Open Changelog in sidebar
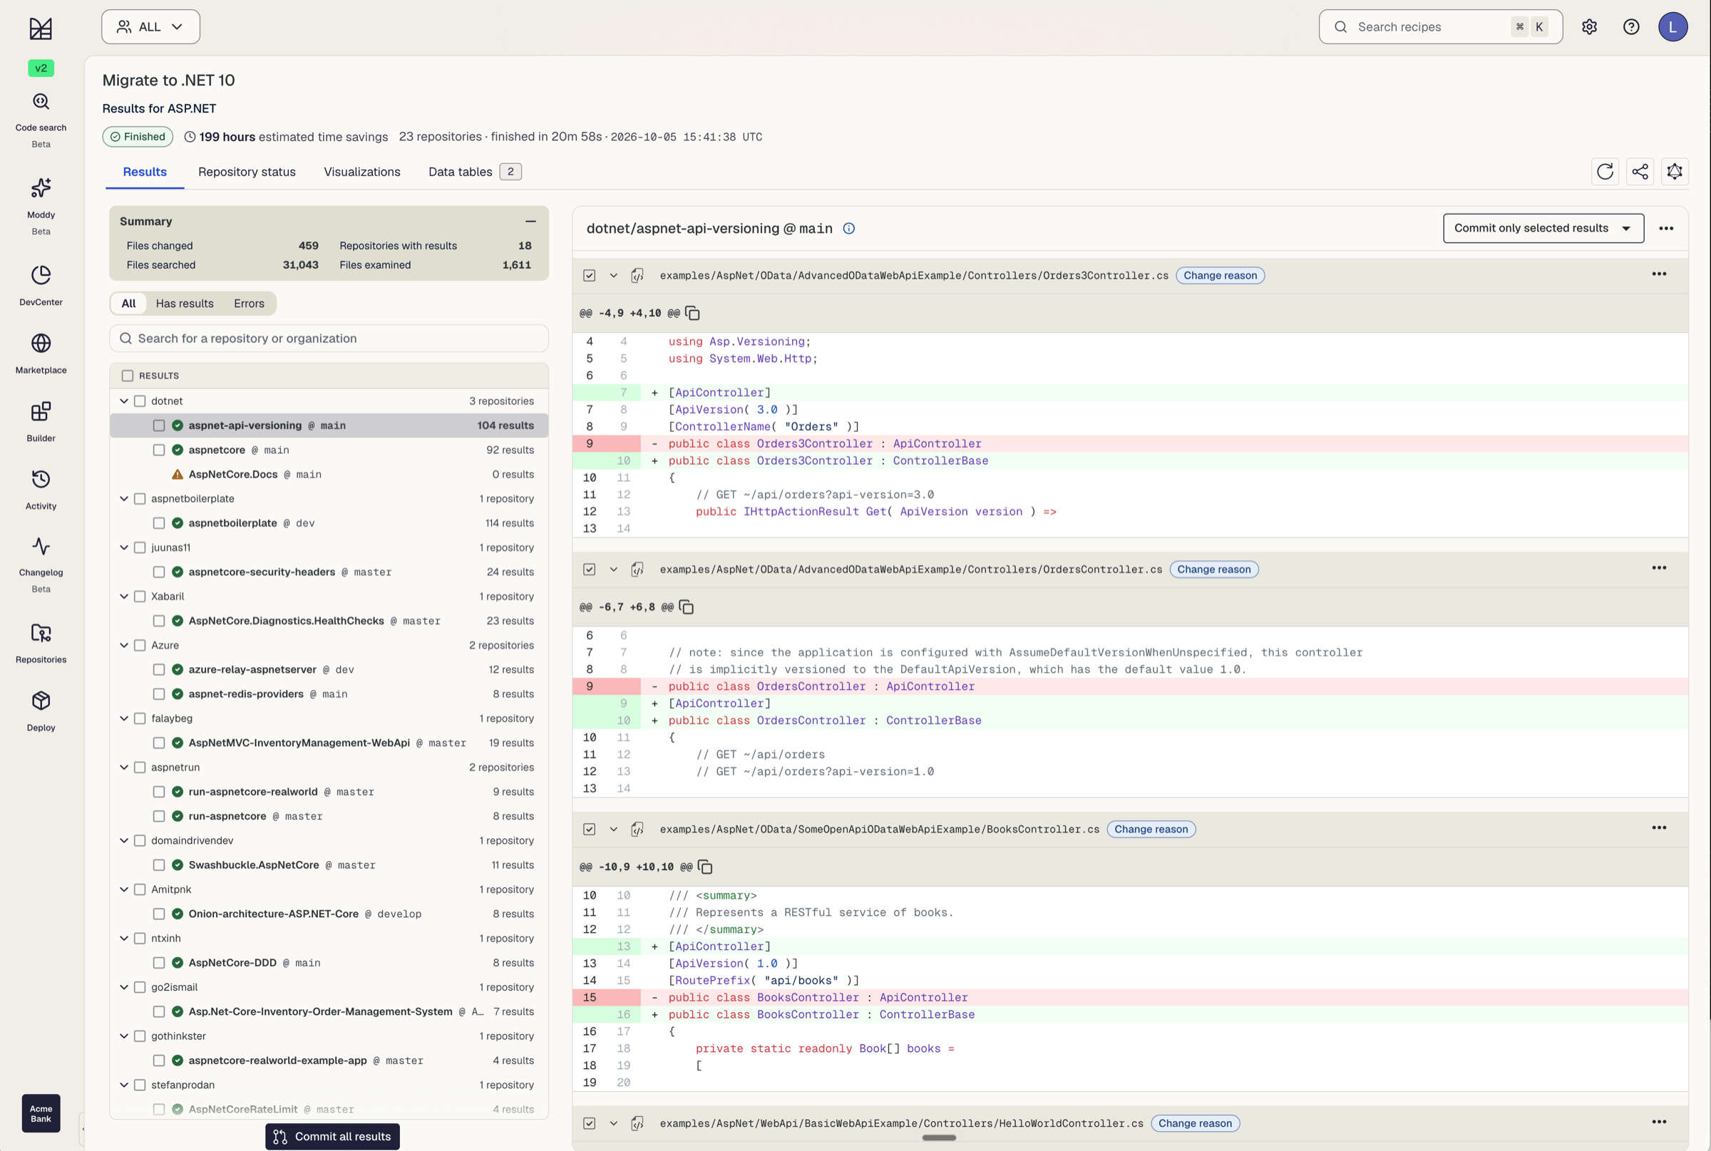The width and height of the screenshot is (1711, 1151). (x=41, y=564)
